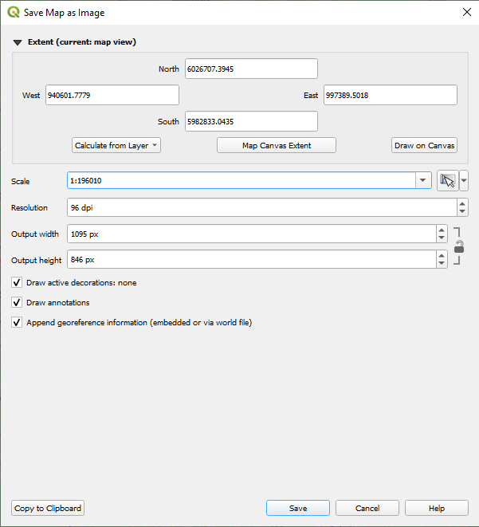
Task: Disable Append georeference information option
Action: coord(17,323)
